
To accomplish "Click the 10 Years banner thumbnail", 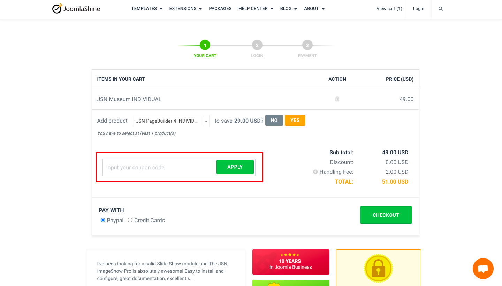I will pos(291,262).
